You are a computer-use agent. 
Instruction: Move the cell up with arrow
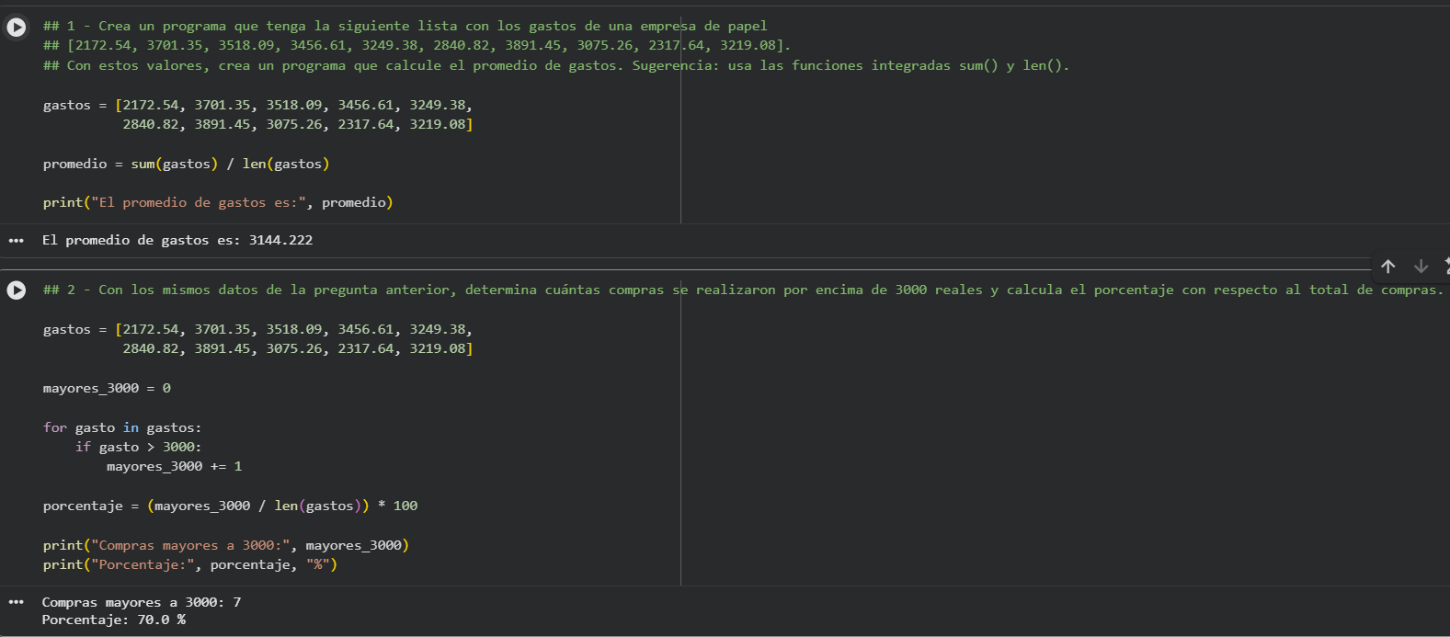pos(1388,267)
